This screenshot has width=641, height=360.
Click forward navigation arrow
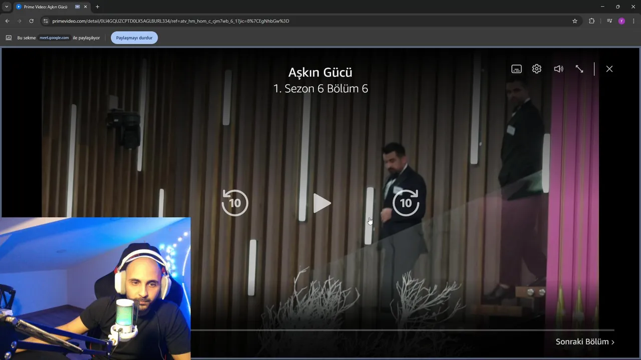(19, 21)
